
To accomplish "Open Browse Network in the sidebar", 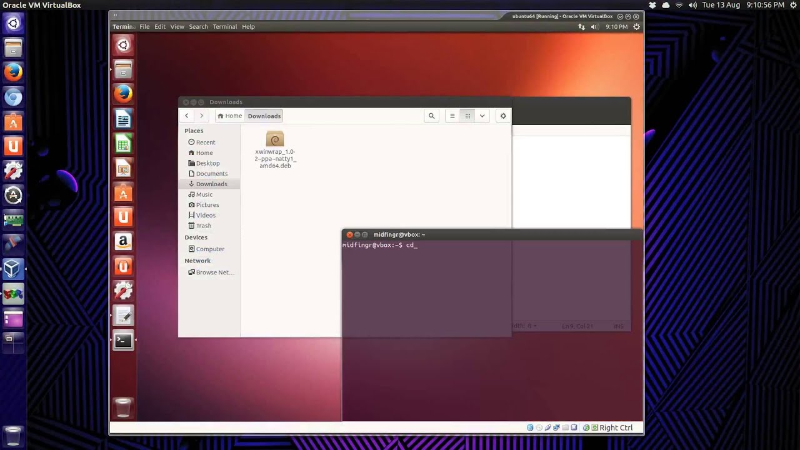I will pos(209,272).
